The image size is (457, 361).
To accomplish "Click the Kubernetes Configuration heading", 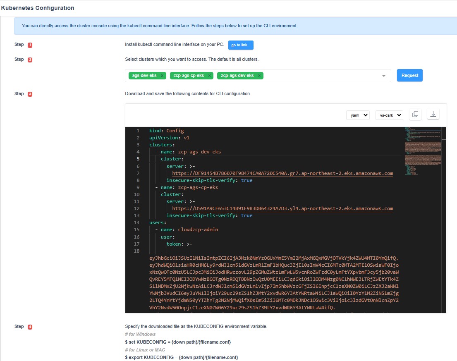I will coord(38,8).
